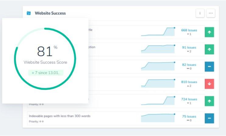
Task: Click 'Website Success Score' label
Action: click(45, 62)
